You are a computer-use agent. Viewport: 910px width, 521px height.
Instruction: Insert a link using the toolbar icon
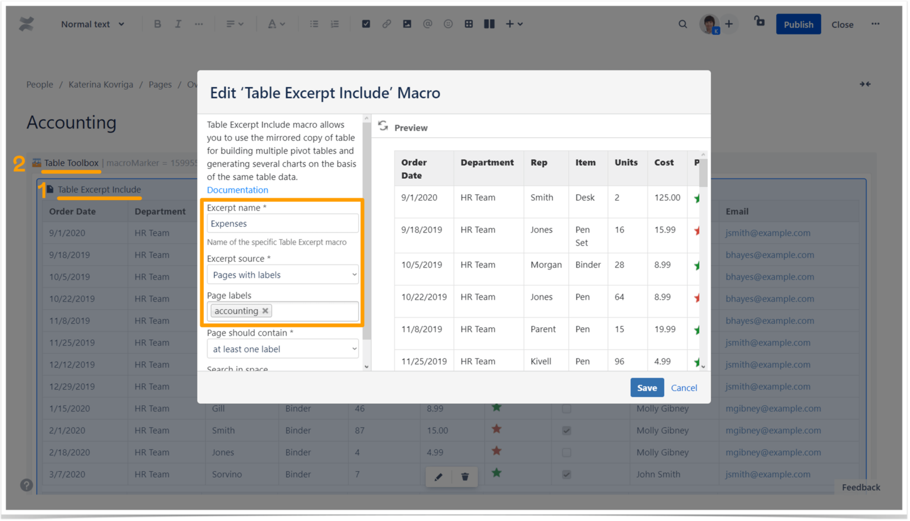click(386, 24)
